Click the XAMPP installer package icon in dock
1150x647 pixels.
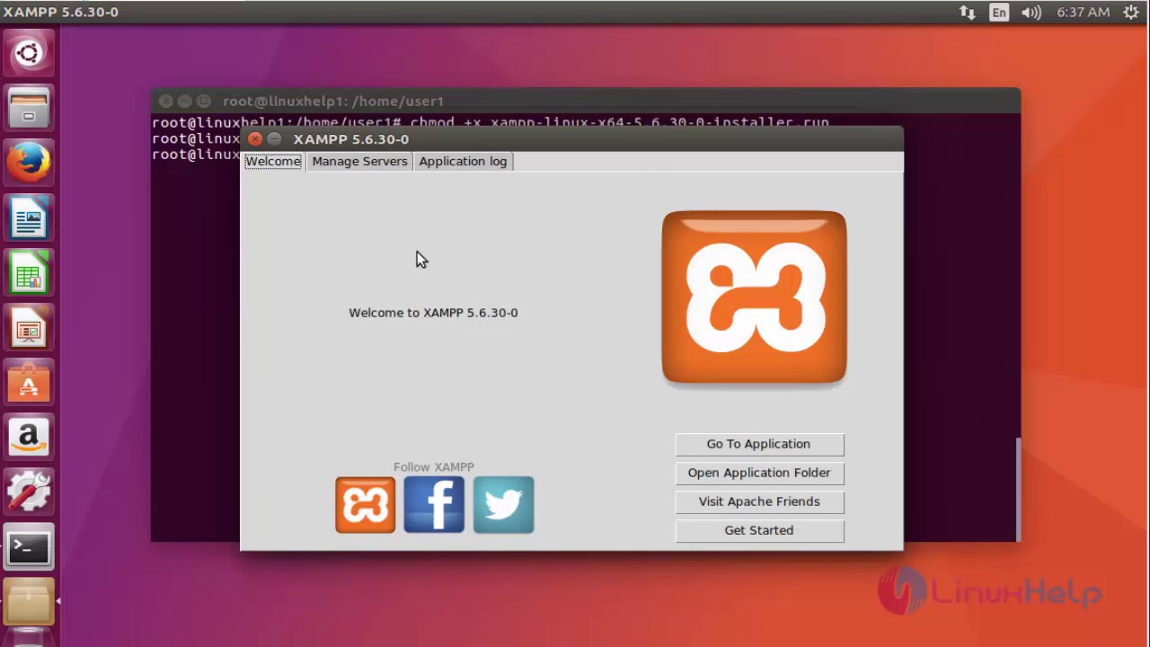tap(29, 602)
